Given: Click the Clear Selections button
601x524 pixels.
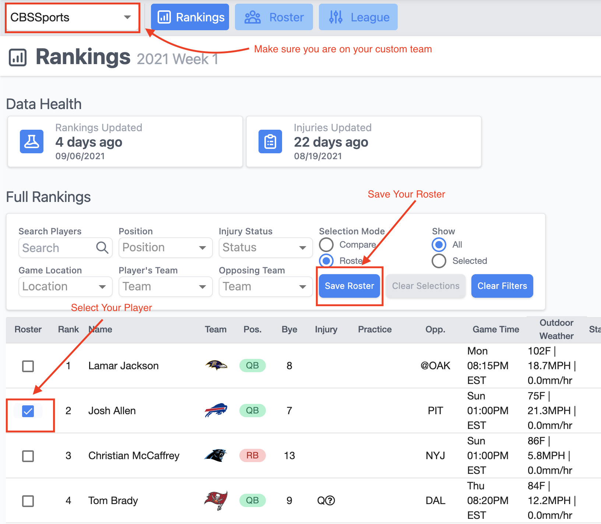Looking at the screenshot, I should click(x=426, y=286).
